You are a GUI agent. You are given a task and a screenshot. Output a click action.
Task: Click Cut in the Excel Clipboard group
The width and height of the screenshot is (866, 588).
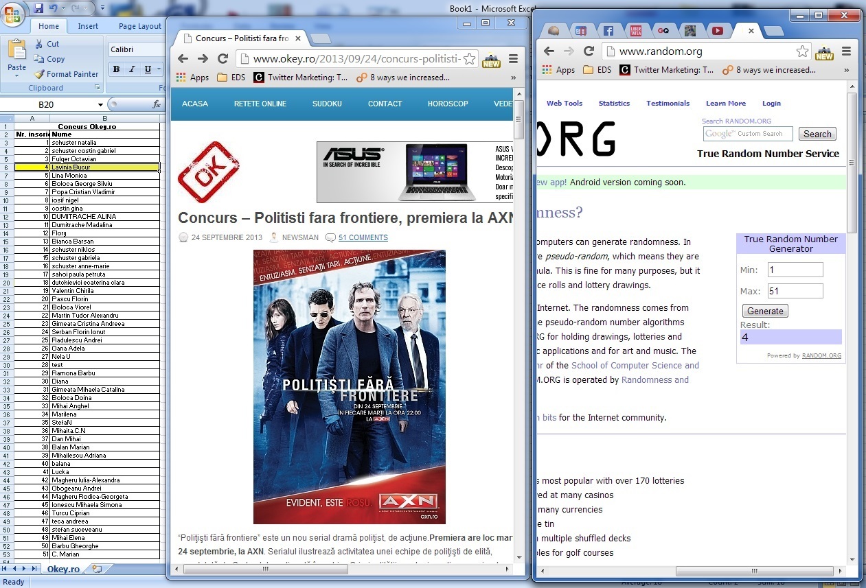(47, 44)
